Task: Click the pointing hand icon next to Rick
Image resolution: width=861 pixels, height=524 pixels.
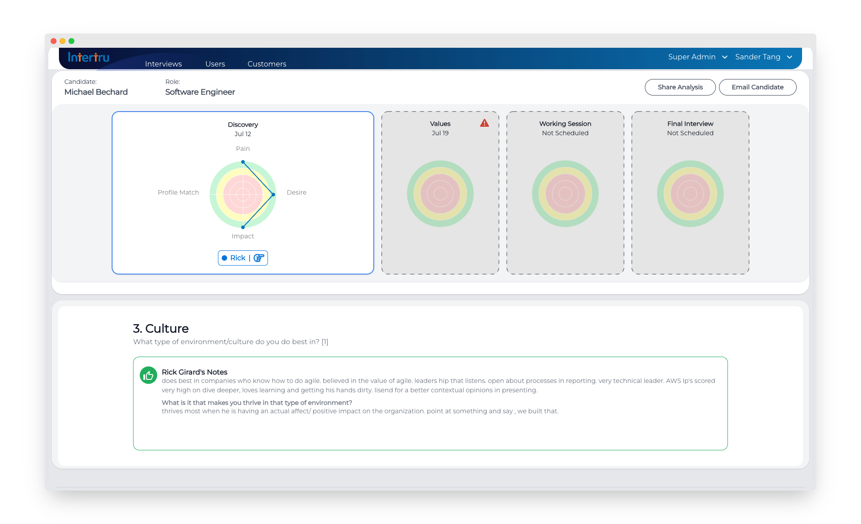Action: (x=259, y=258)
